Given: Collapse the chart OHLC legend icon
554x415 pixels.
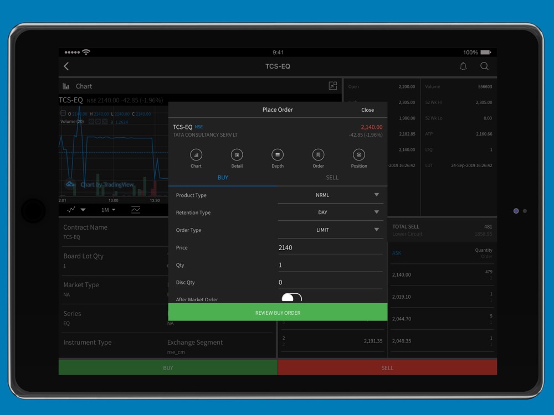Looking at the screenshot, I should click(63, 113).
